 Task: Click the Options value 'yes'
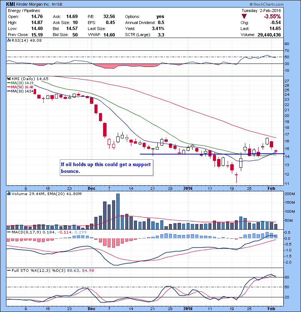click(x=160, y=17)
